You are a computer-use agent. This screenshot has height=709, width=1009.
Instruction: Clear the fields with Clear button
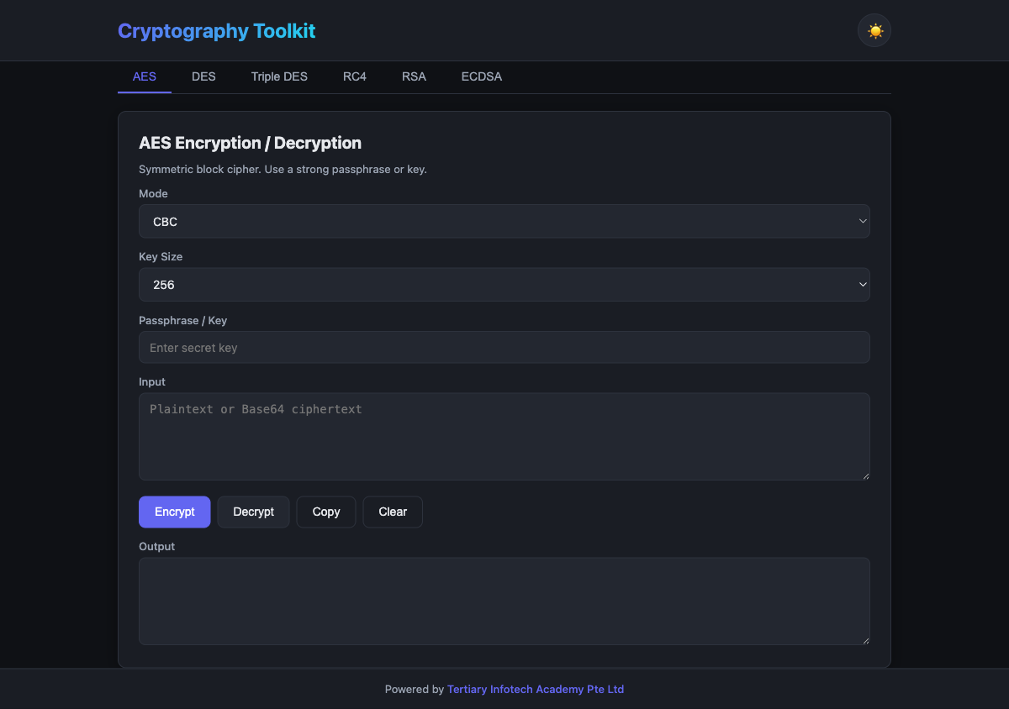click(393, 512)
